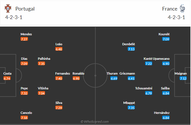Click Kanté's 7.22 rating badge
The image size is (191, 125).
point(149,63)
